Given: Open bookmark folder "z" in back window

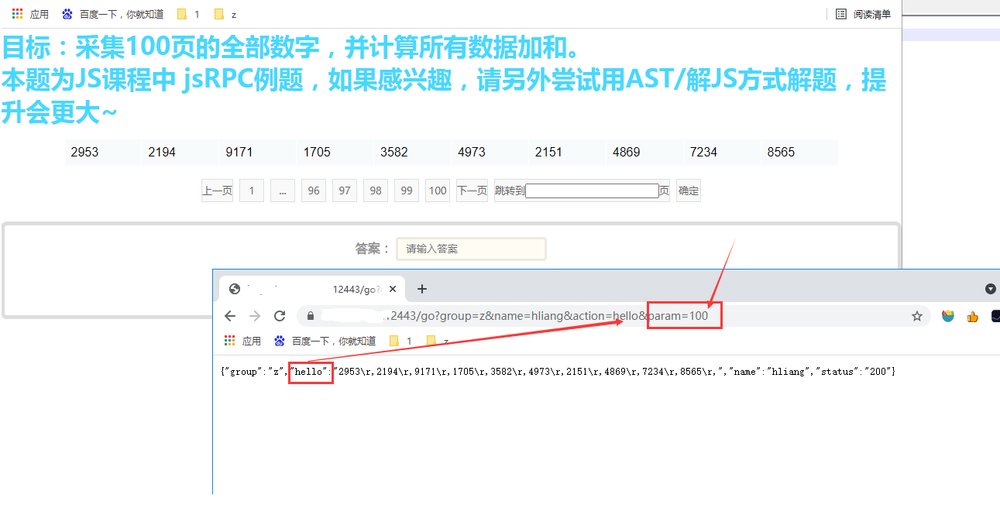Looking at the screenshot, I should coord(225,14).
